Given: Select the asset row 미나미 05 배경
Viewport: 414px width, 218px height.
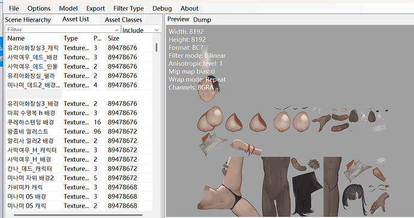Looking at the screenshot, I should tap(79, 196).
